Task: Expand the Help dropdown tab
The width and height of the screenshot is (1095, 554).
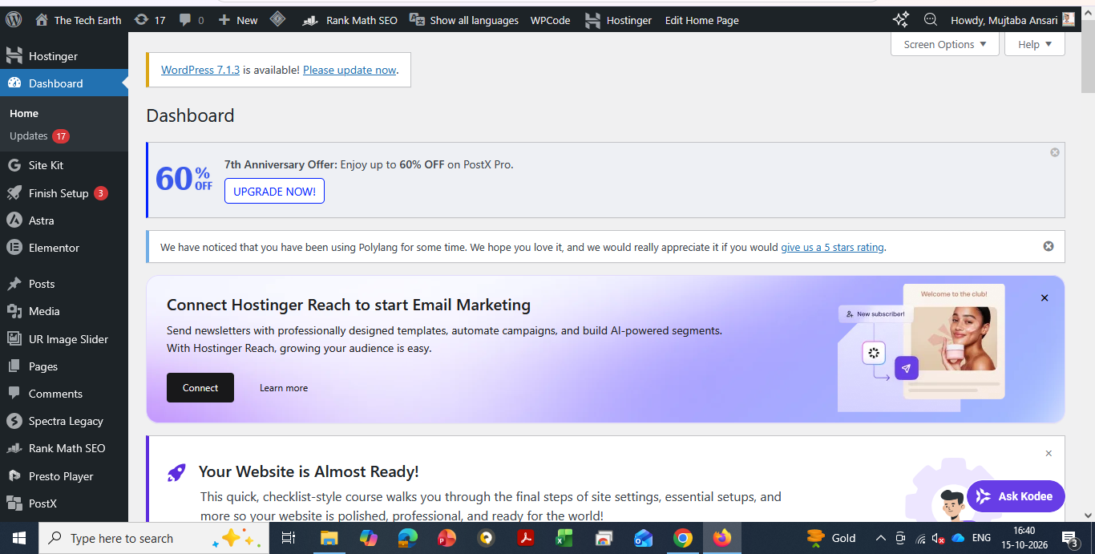Action: [1035, 45]
